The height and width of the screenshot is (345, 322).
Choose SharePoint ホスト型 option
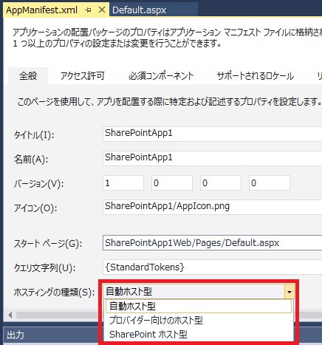tap(199, 335)
